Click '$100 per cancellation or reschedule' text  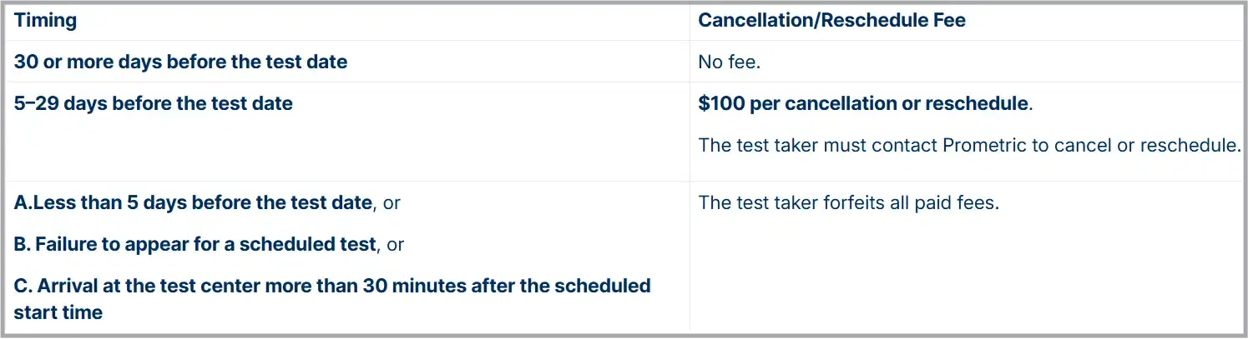[x=863, y=104]
